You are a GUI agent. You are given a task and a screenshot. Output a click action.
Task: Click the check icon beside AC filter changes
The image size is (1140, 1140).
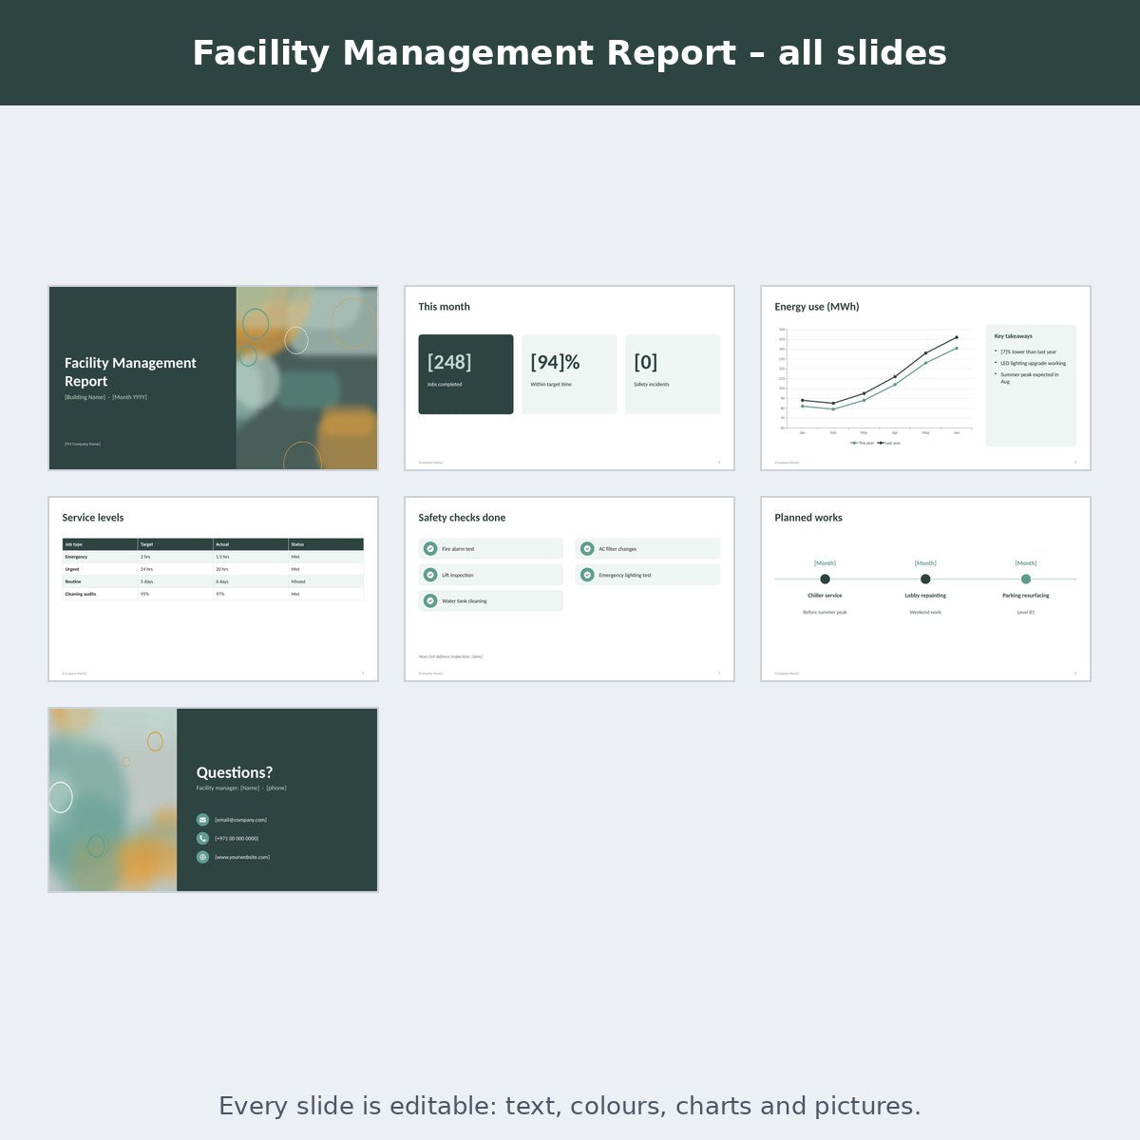587,549
